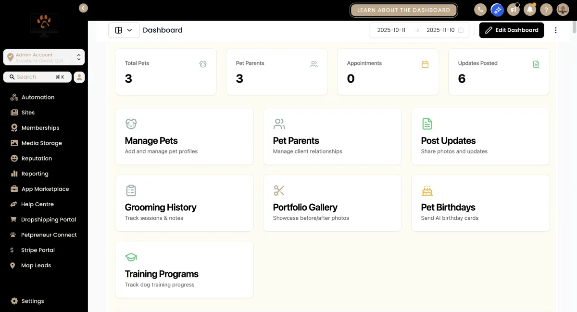Click the Edit Dashboard button
Image resolution: width=577 pixels, height=312 pixels.
(x=512, y=30)
